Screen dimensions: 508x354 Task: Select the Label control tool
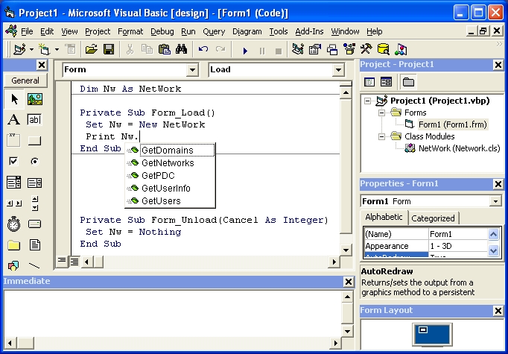point(14,120)
